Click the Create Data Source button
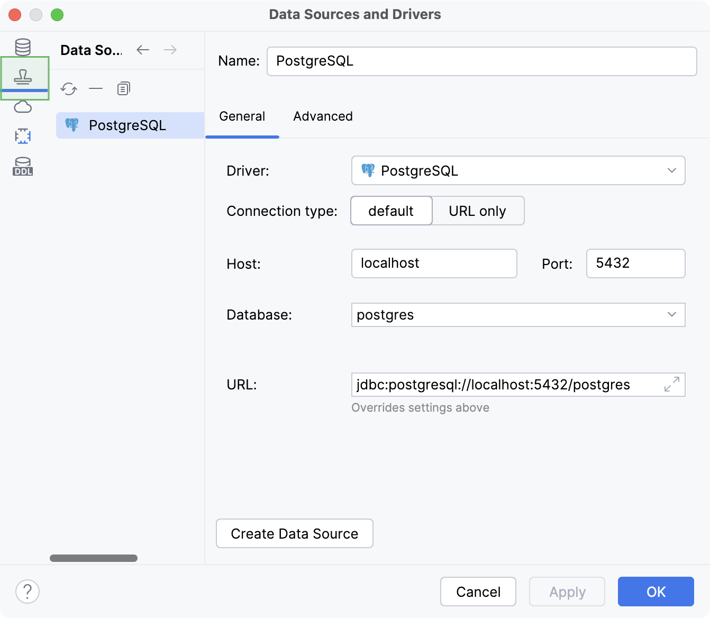Screen dimensions: 710x618 (x=294, y=533)
